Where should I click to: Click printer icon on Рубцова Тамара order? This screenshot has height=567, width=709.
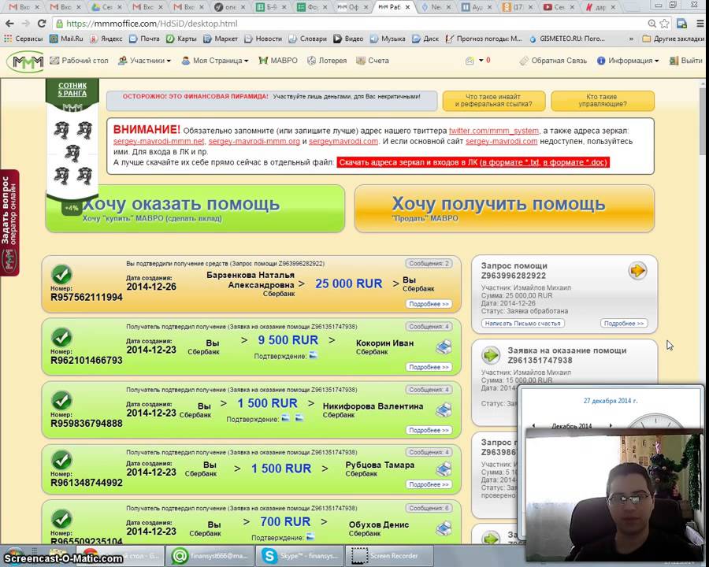tap(444, 469)
